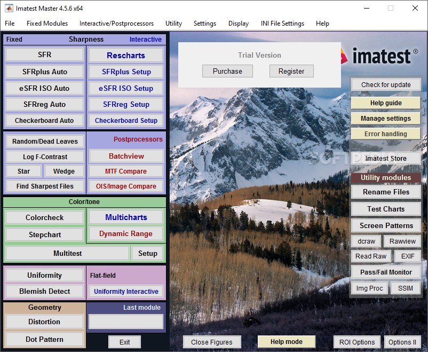Open the Fixed Modules menu
This screenshot has height=352, width=428.
click(47, 24)
